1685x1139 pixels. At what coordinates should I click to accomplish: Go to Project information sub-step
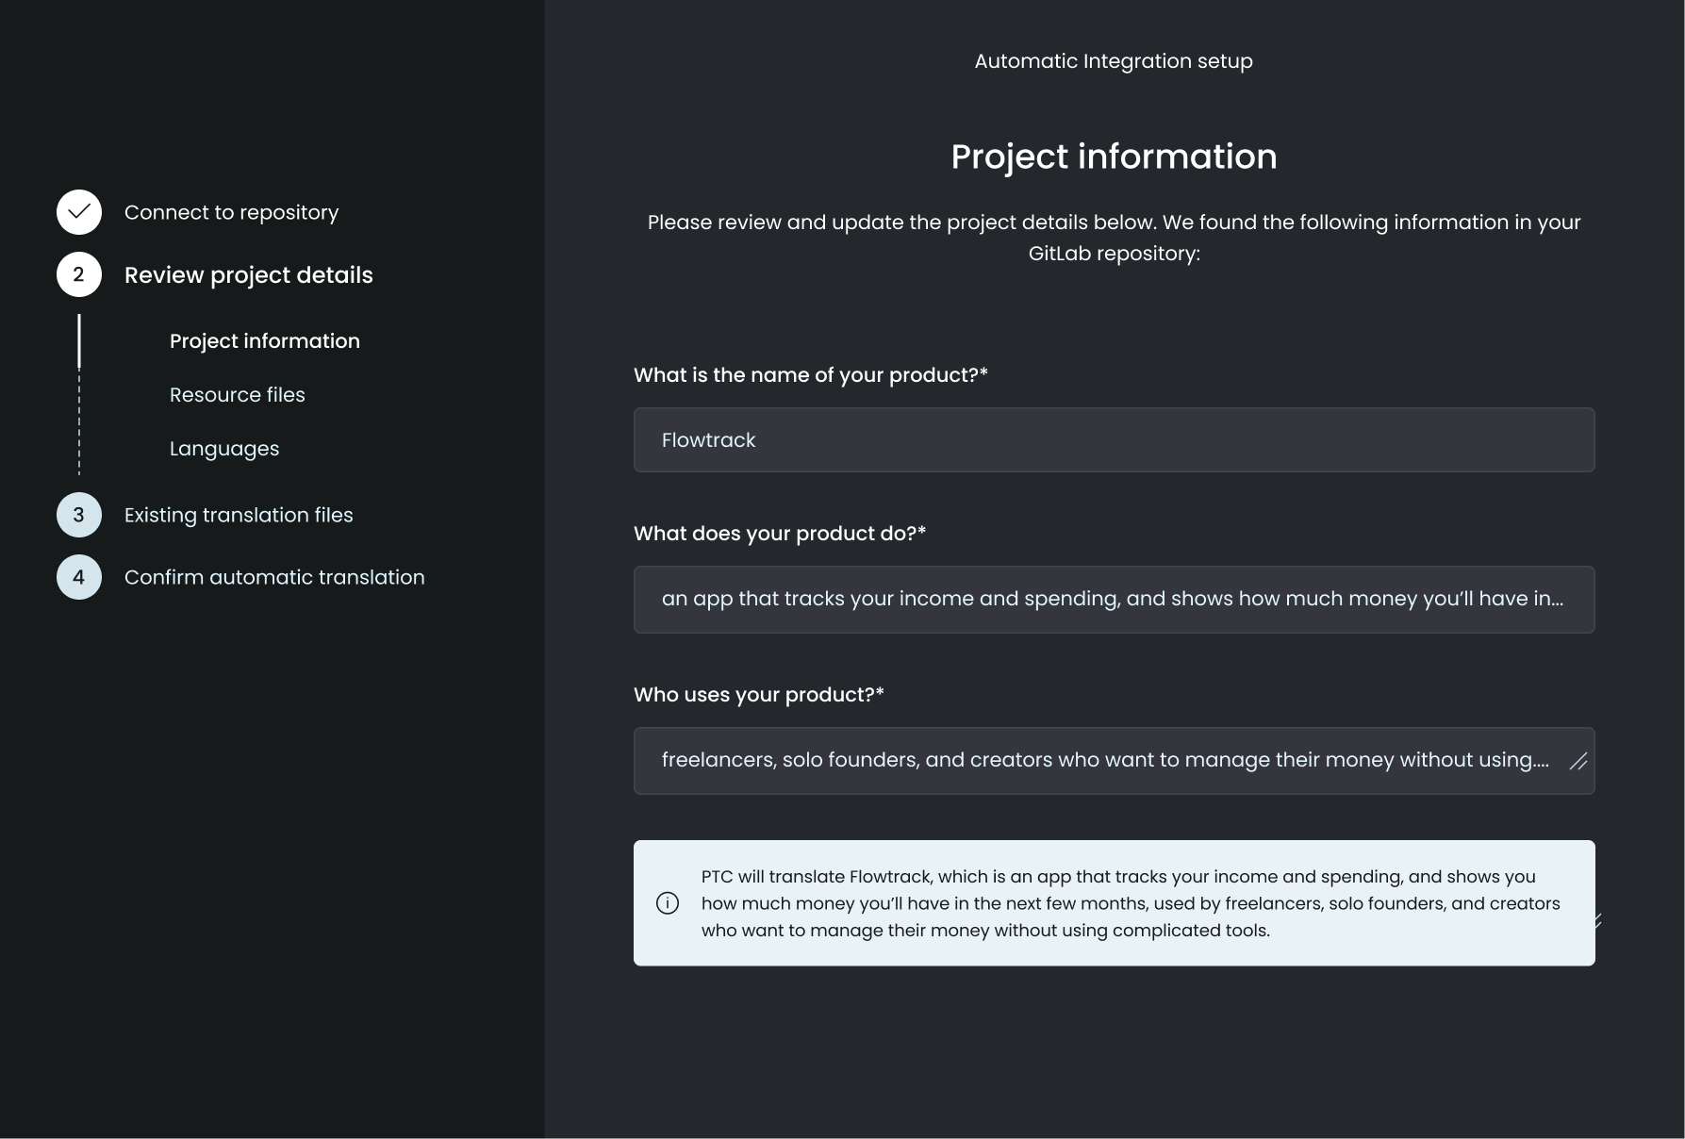click(264, 341)
